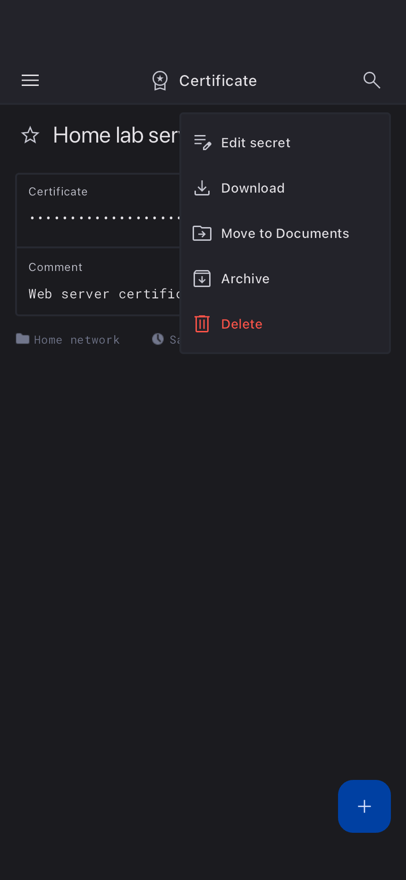Click the archive box icon
The width and height of the screenshot is (406, 880).
(202, 279)
